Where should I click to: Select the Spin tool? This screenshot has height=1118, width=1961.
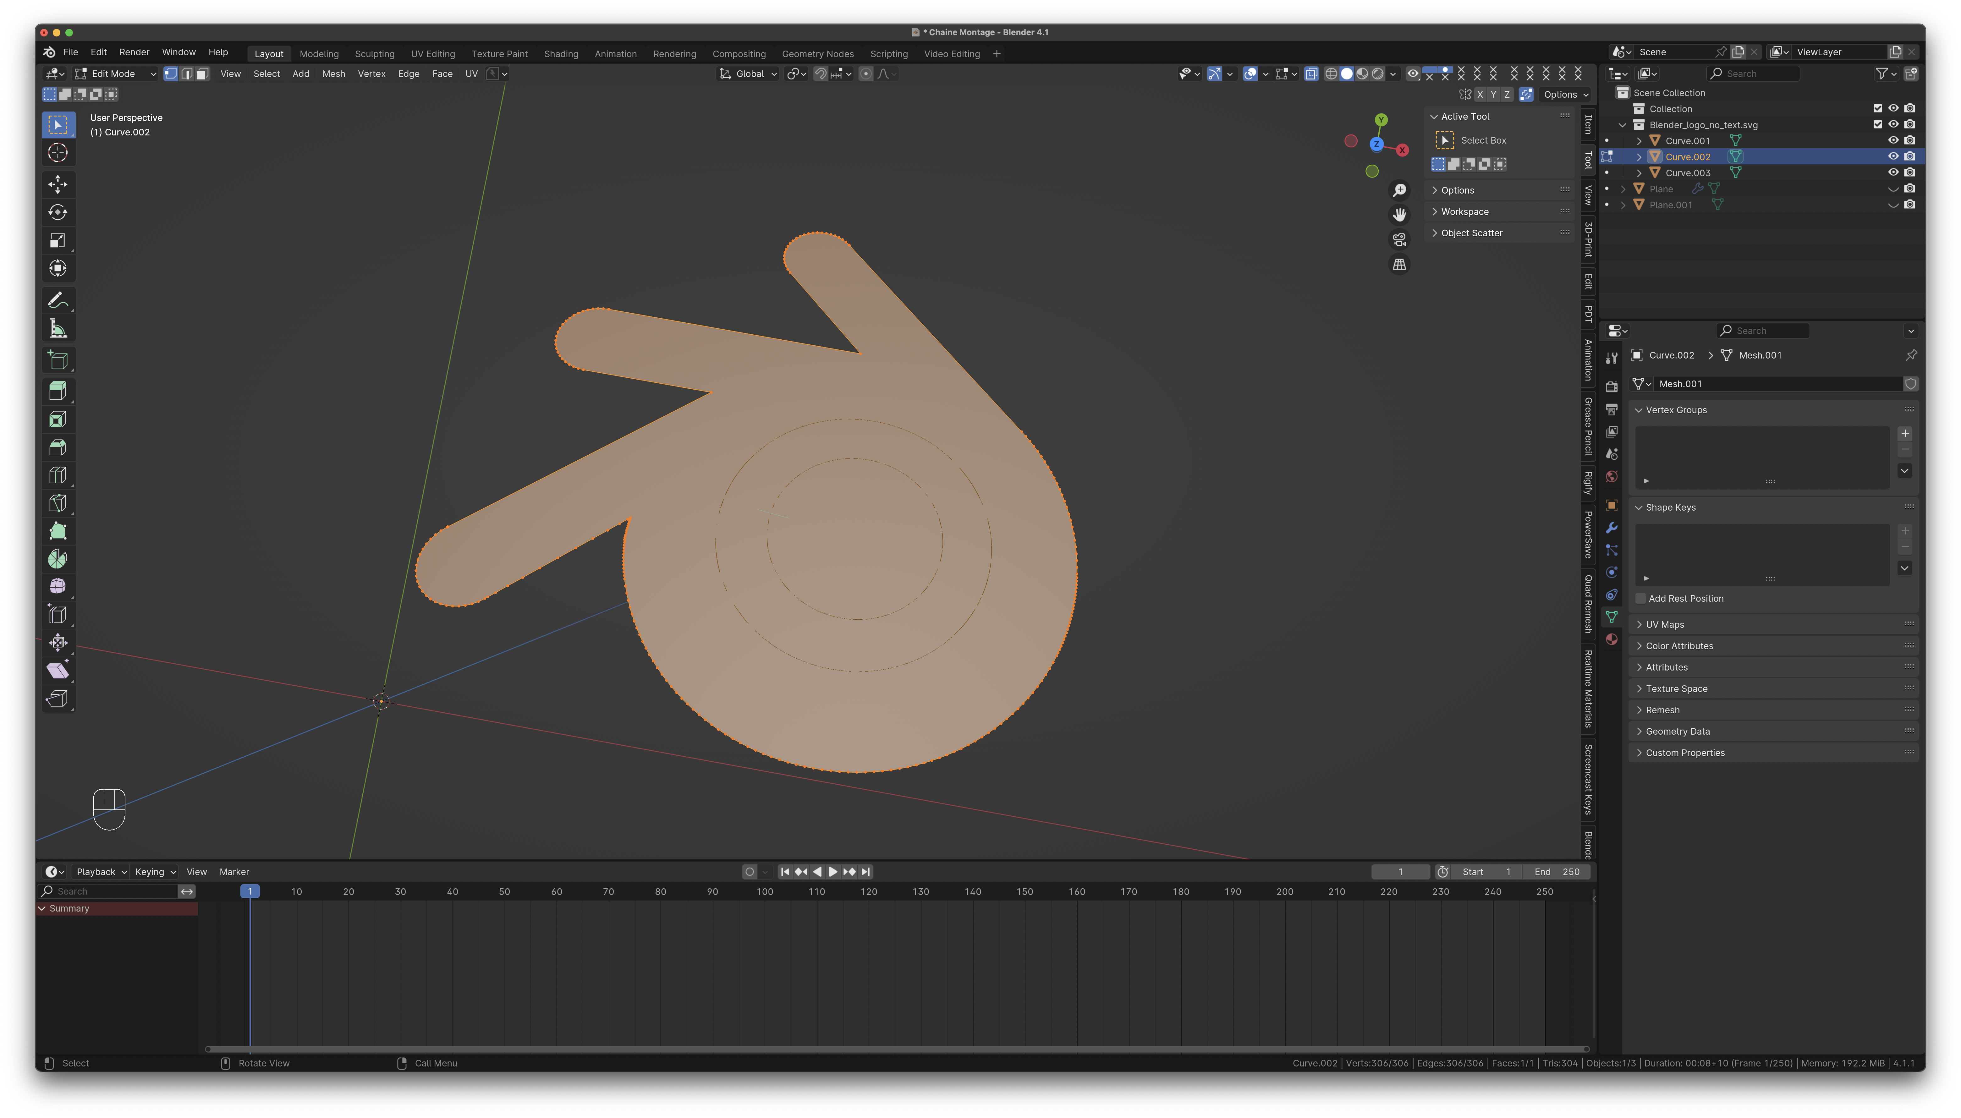pos(58,559)
